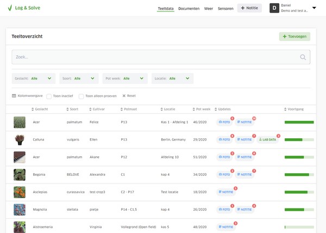Go to the Sensoren tab
This screenshot has height=233, width=326.
pyautogui.click(x=225, y=9)
